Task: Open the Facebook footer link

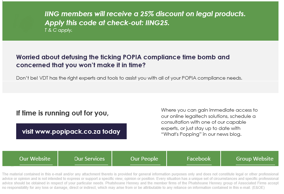Action: pyautogui.click(x=199, y=159)
